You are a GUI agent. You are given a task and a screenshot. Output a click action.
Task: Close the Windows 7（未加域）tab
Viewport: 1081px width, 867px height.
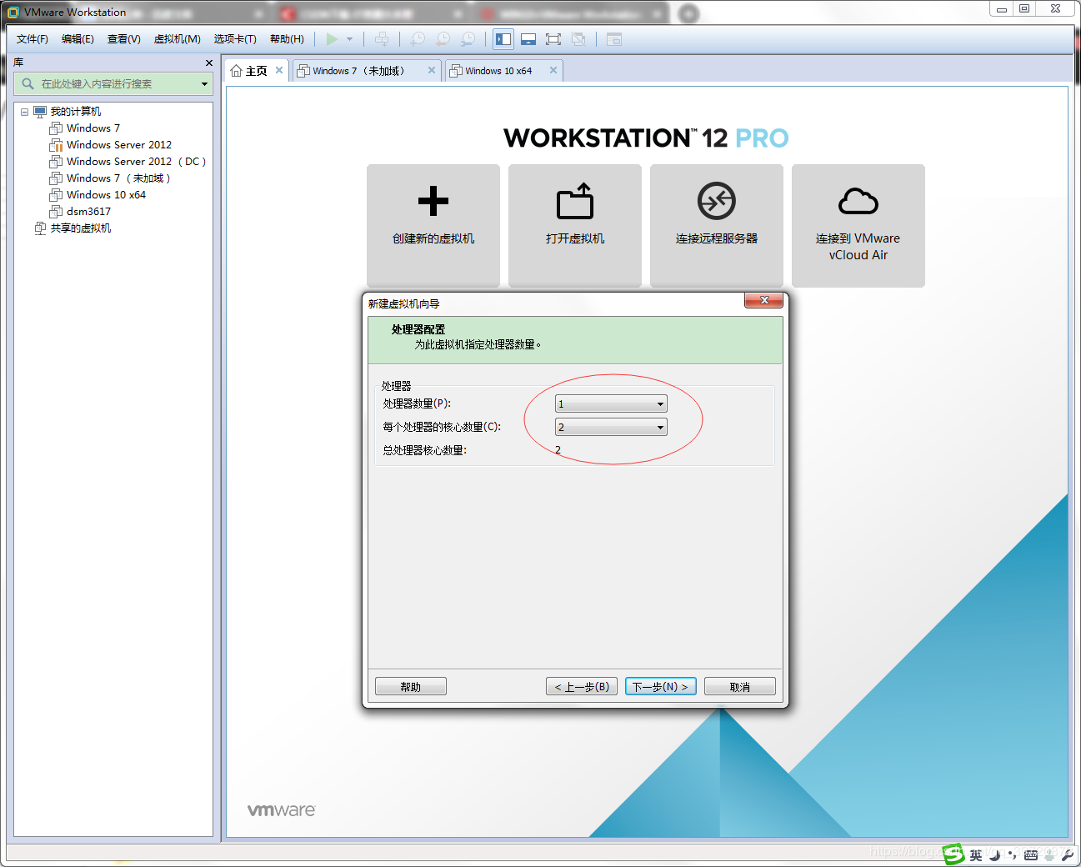tap(432, 70)
